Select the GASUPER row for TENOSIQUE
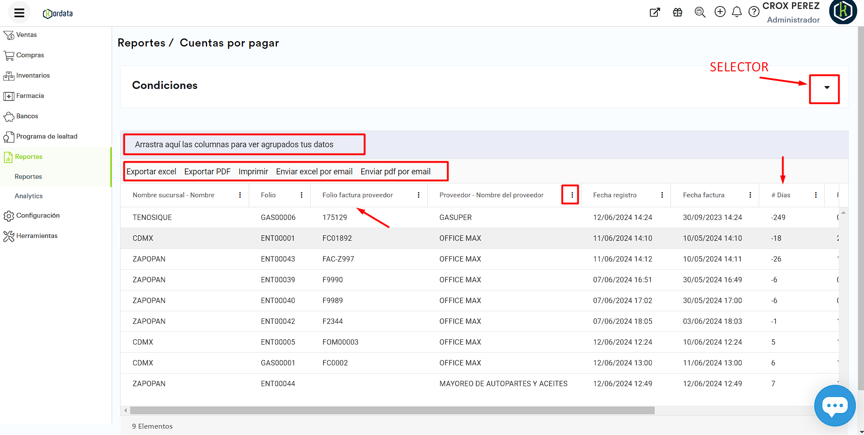The height and width of the screenshot is (435, 864). point(455,218)
